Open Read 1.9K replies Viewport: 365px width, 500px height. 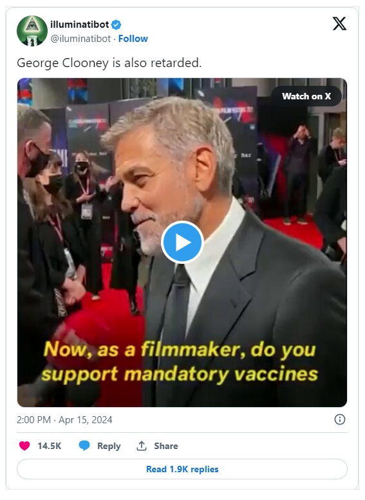pyautogui.click(x=182, y=469)
